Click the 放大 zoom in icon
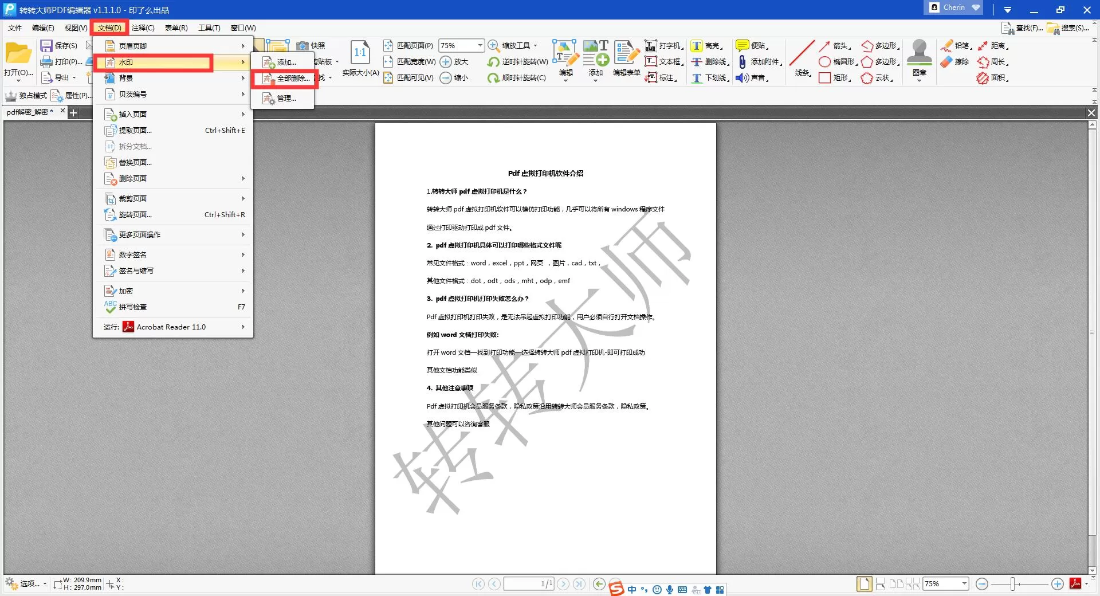Image resolution: width=1100 pixels, height=596 pixels. (x=446, y=62)
